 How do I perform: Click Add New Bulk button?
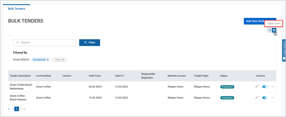pos(260,21)
